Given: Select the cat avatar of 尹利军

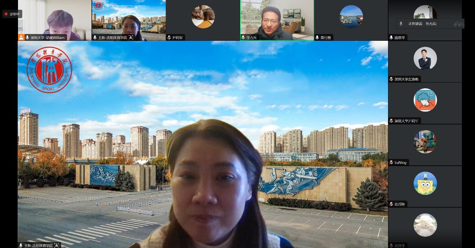Looking at the screenshot, I should (203, 16).
